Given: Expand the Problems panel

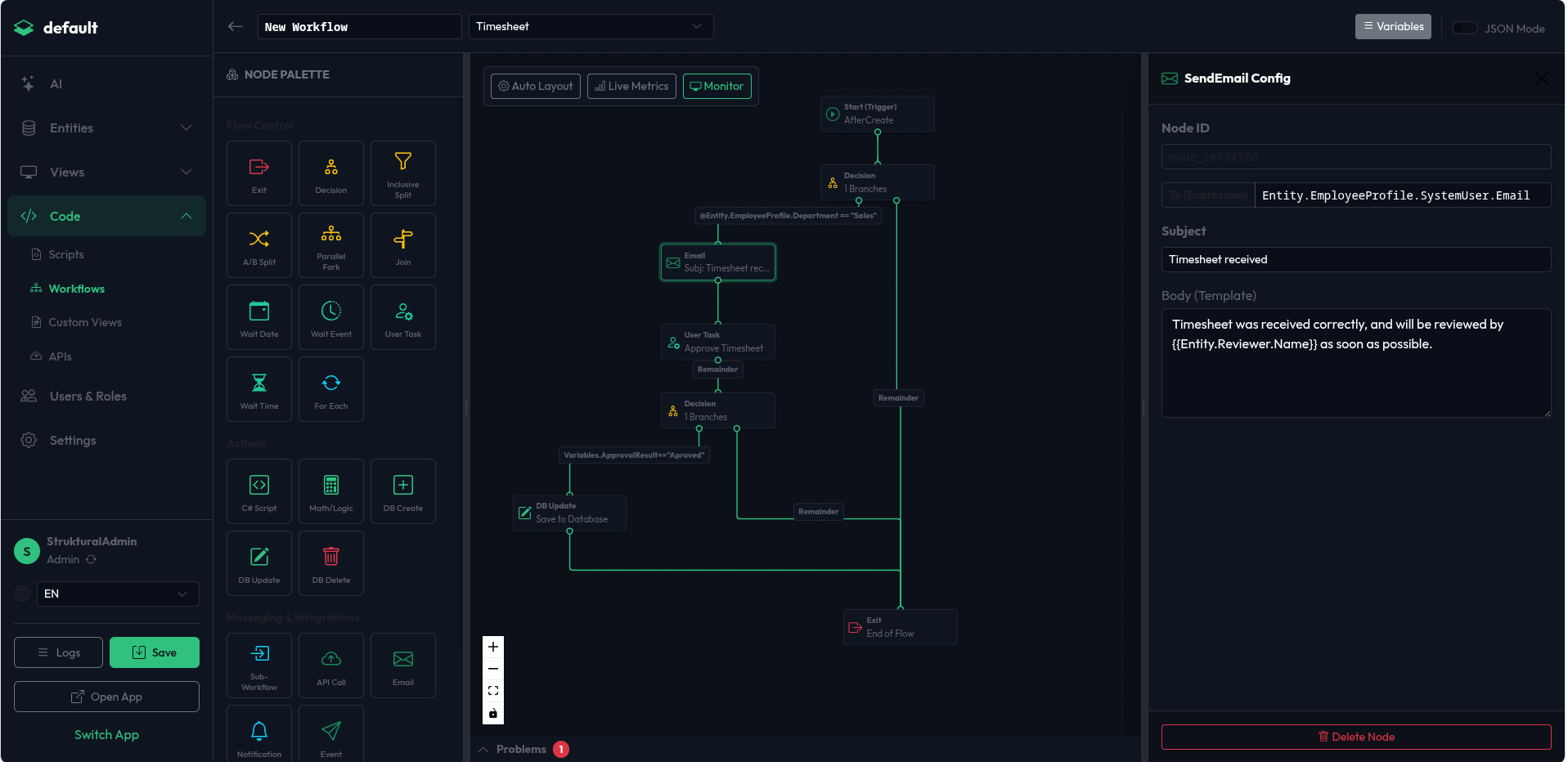Looking at the screenshot, I should 521,749.
